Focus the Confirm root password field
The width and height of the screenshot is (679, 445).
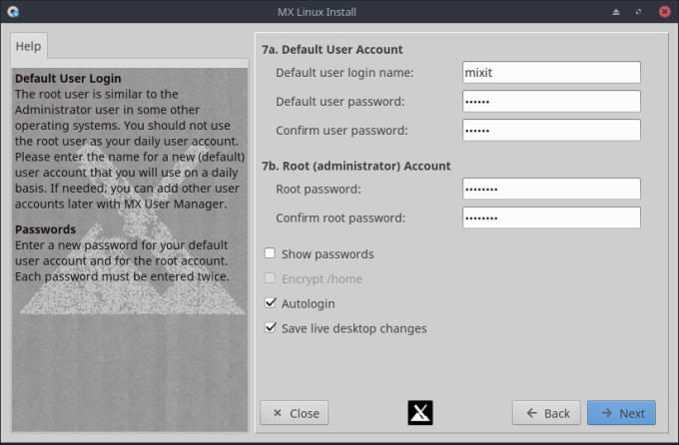tap(551, 218)
